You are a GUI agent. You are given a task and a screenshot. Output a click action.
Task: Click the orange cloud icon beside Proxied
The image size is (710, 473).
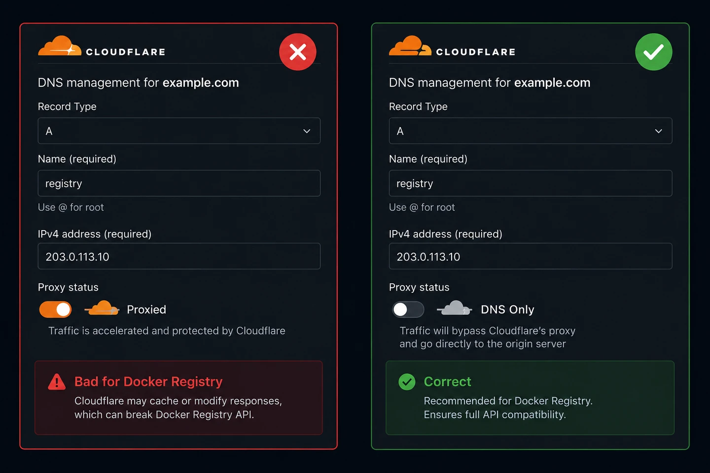tap(102, 308)
